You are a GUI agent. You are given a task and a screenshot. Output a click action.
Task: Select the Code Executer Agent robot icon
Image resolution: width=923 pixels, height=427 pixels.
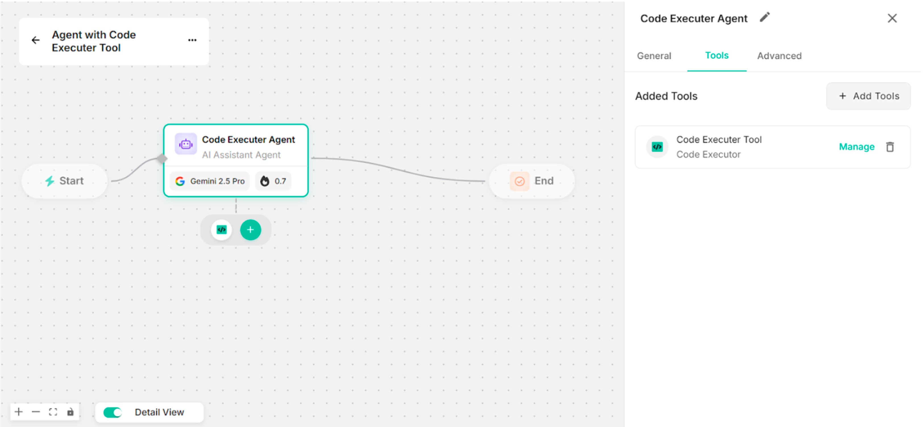point(185,144)
